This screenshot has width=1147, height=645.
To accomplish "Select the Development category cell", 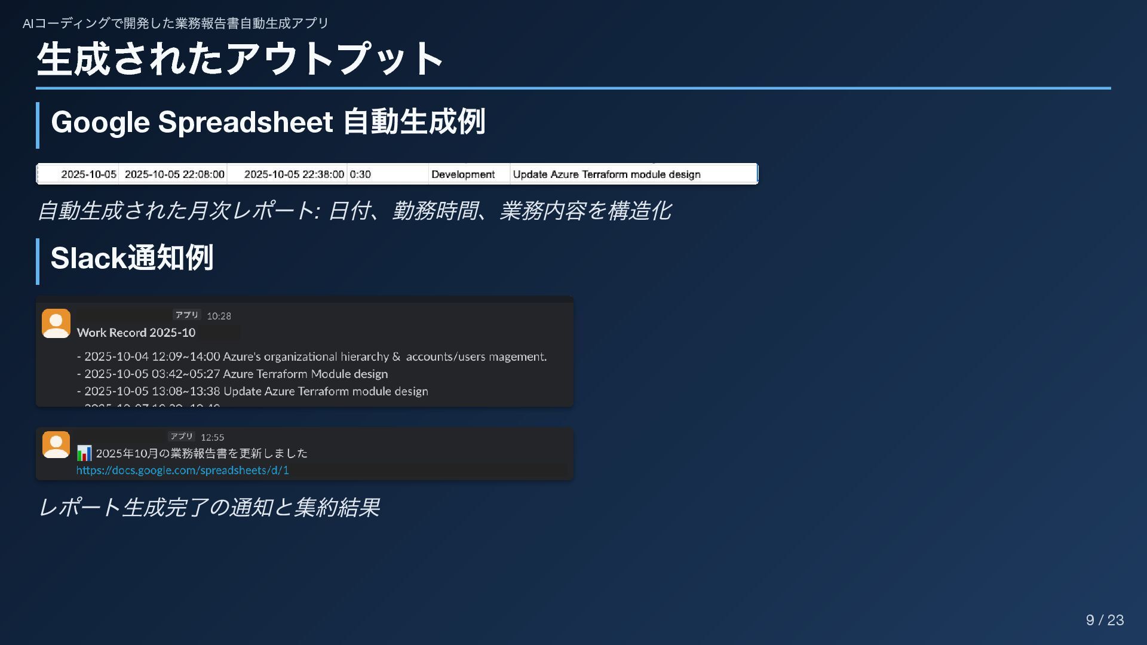I will point(463,174).
